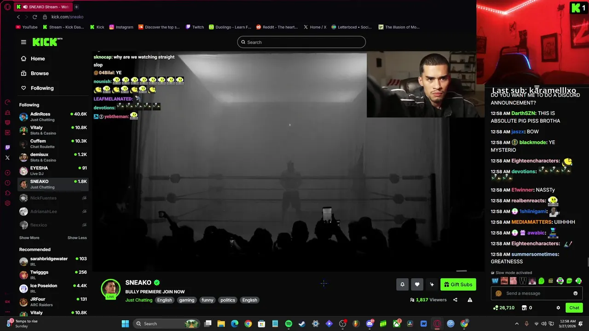Open the Instagram bookmark
The height and width of the screenshot is (331, 589).
[x=121, y=27]
